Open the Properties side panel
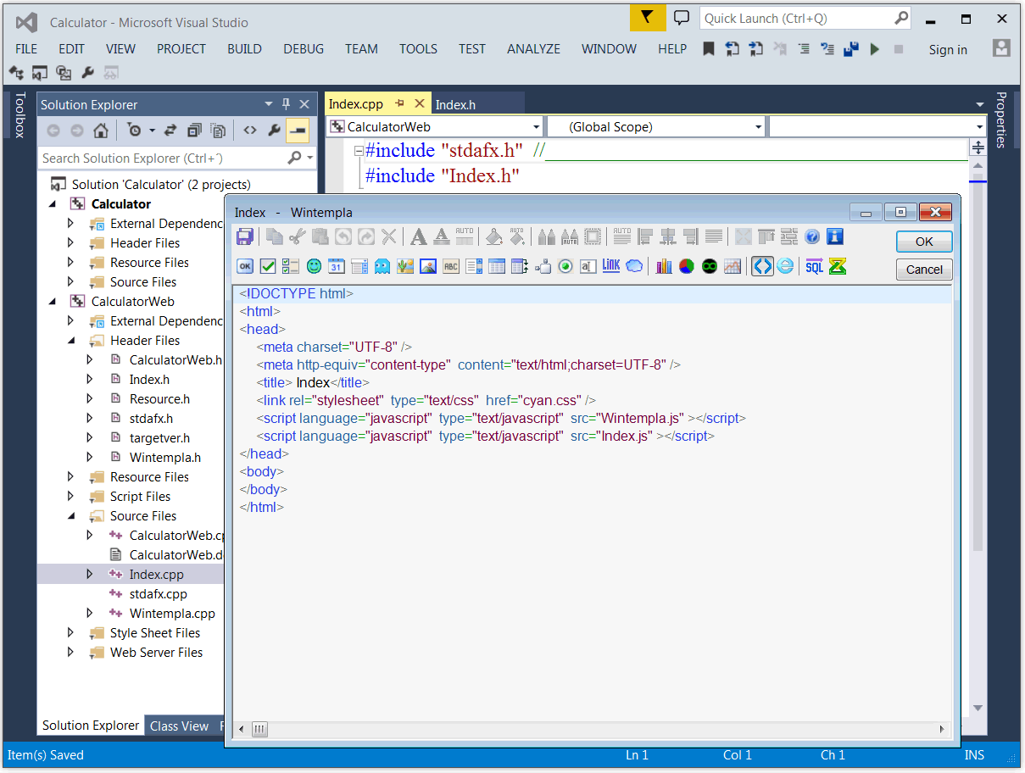 [1002, 120]
